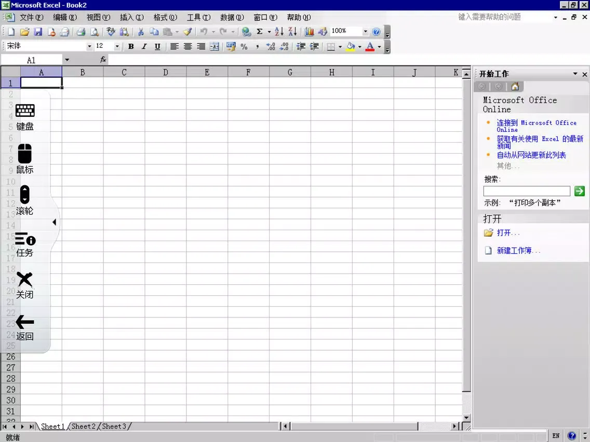Cut selection with the scissors icon
The width and height of the screenshot is (590, 442).
141,32
